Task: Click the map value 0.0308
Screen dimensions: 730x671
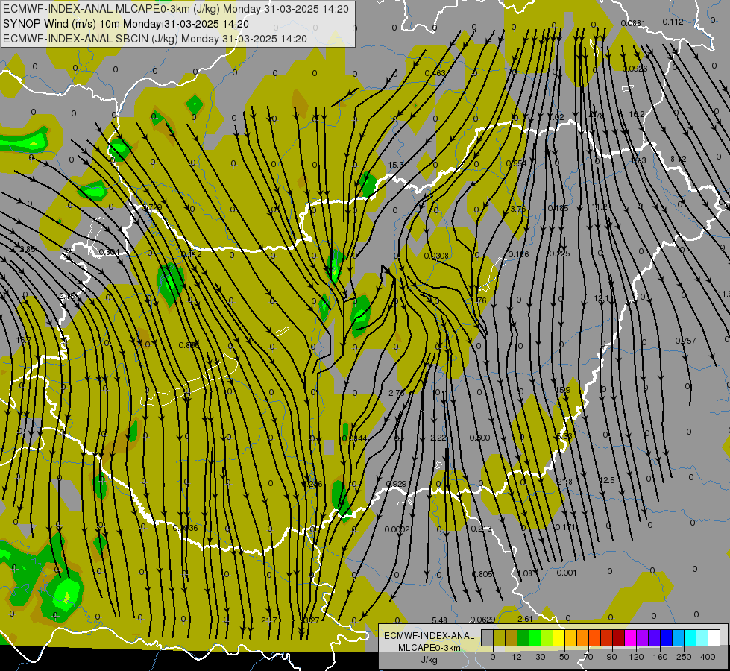Action: 436,256
